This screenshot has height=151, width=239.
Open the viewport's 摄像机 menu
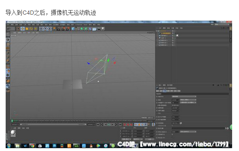[19, 33]
